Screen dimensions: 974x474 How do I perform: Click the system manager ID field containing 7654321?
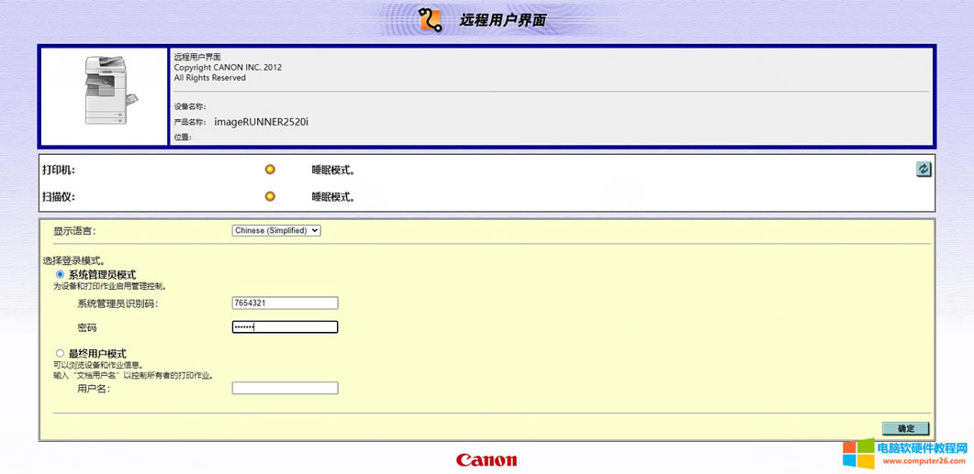(285, 303)
